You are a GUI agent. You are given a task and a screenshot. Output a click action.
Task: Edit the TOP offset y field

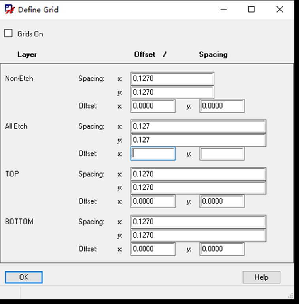pyautogui.click(x=222, y=201)
